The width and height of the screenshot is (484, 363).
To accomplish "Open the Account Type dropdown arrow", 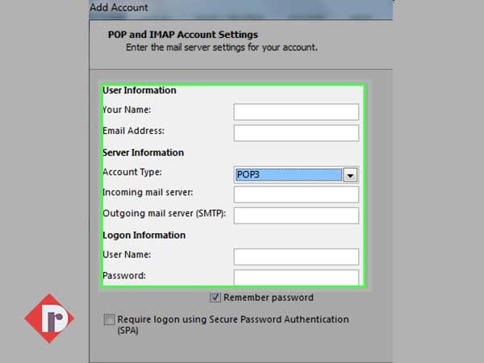I will [350, 175].
